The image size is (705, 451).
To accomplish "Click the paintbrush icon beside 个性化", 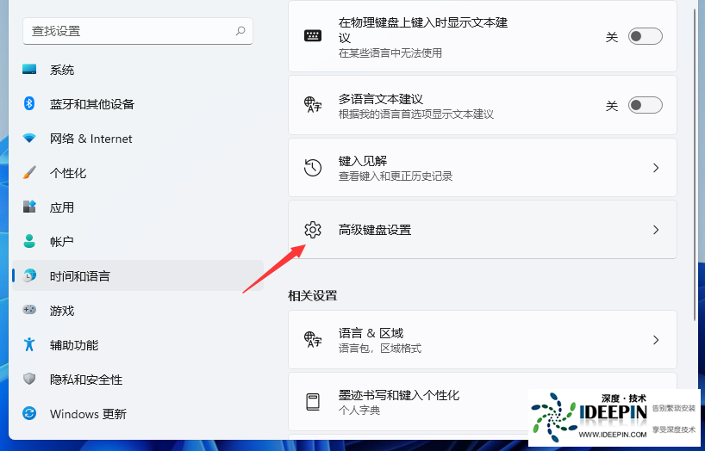I will [x=29, y=172].
